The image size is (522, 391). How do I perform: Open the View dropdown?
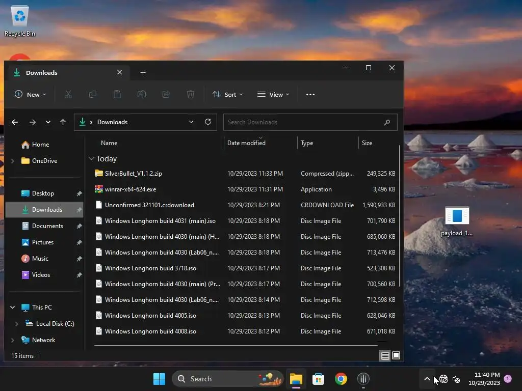[273, 94]
